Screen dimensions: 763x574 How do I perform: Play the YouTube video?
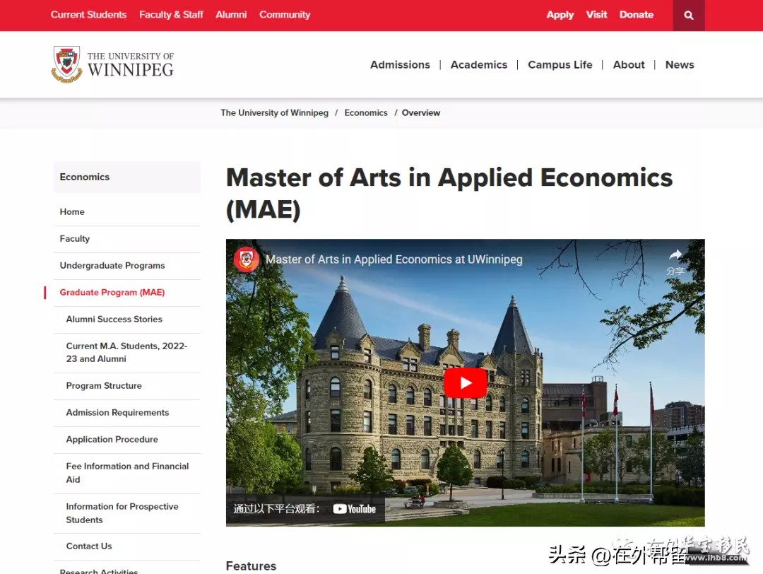465,382
